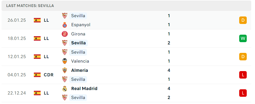Open the Real Madrid team link
This screenshot has height=104, width=255.
(84, 89)
